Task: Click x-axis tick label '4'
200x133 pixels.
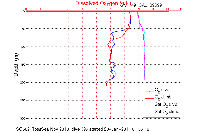Action: point(83,9)
